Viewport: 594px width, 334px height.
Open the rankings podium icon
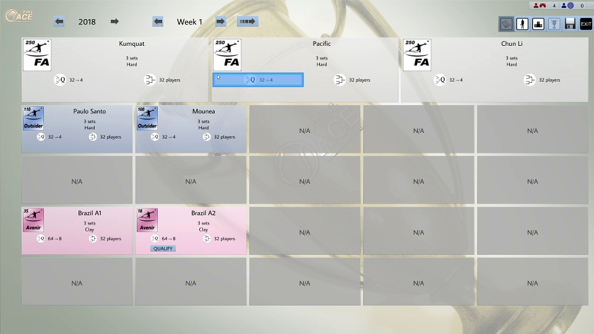pos(538,24)
